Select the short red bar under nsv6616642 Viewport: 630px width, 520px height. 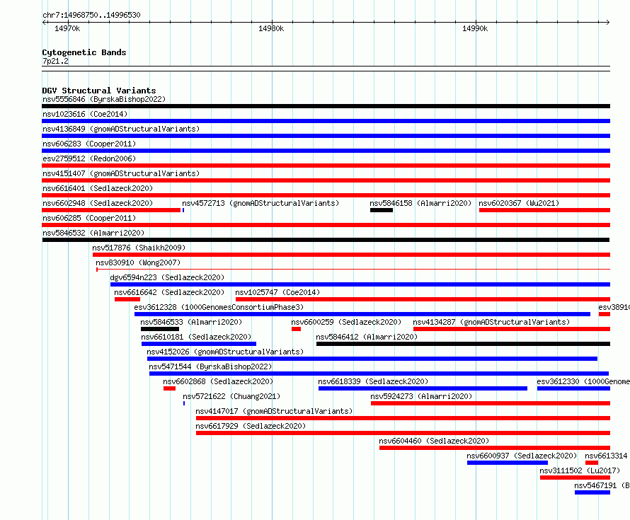pyautogui.click(x=127, y=299)
